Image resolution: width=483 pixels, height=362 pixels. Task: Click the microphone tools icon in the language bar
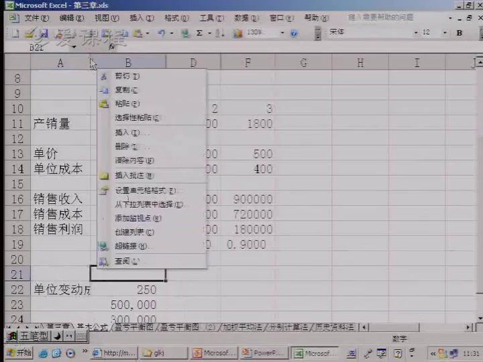pos(368,353)
